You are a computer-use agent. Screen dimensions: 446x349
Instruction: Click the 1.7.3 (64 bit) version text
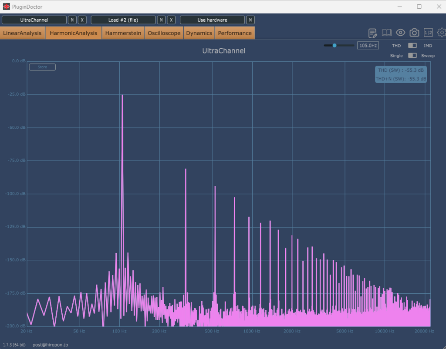[14, 345]
